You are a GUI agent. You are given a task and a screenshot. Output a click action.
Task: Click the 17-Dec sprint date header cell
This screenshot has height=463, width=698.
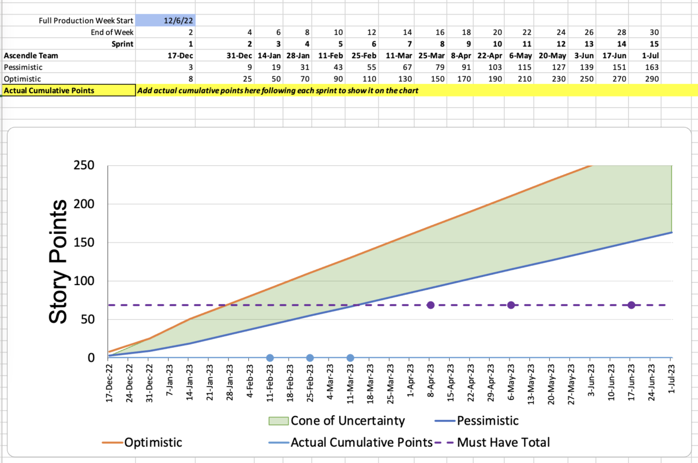[x=165, y=56]
